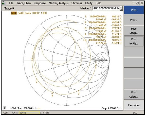146x116 pixels.
Task: Click the Sdd33 status bar field
Action: tap(29, 113)
